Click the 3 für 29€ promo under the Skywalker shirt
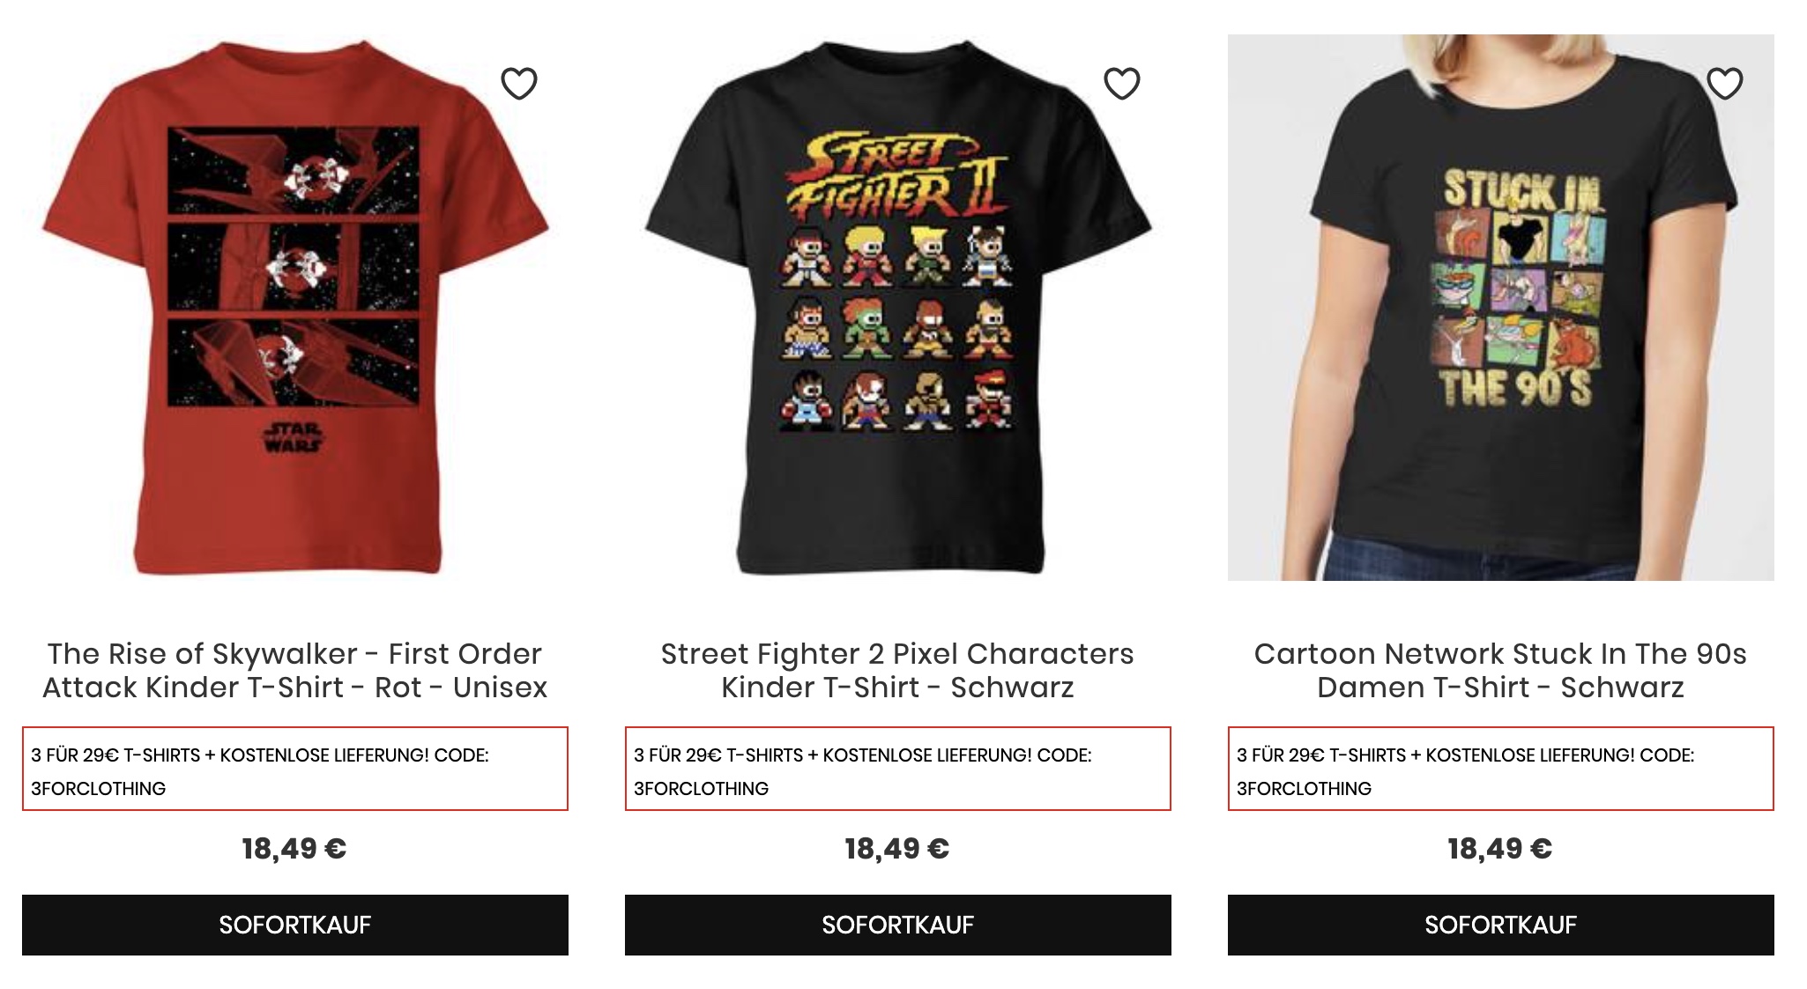The width and height of the screenshot is (1807, 989). click(x=294, y=769)
